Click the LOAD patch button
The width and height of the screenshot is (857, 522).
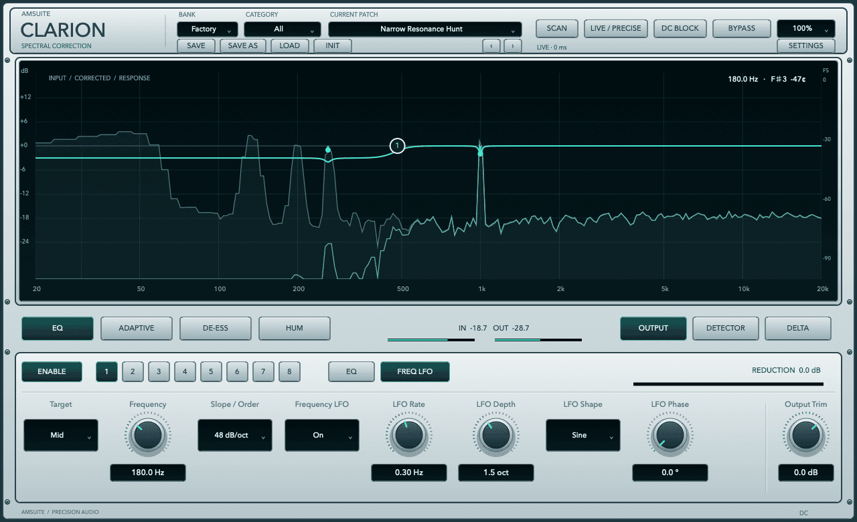click(x=290, y=46)
